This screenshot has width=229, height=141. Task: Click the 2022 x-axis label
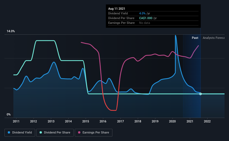[207, 121]
